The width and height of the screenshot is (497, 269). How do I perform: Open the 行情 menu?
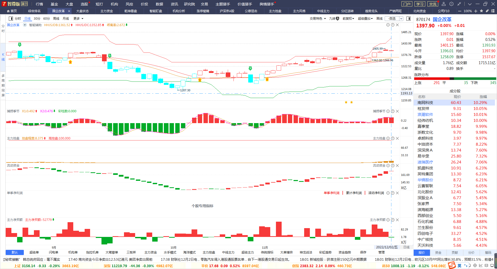pyautogui.click(x=39, y=4)
